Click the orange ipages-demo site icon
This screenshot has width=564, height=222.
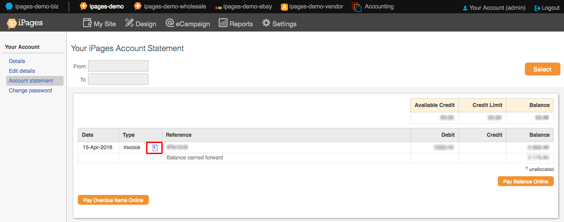(x=83, y=7)
